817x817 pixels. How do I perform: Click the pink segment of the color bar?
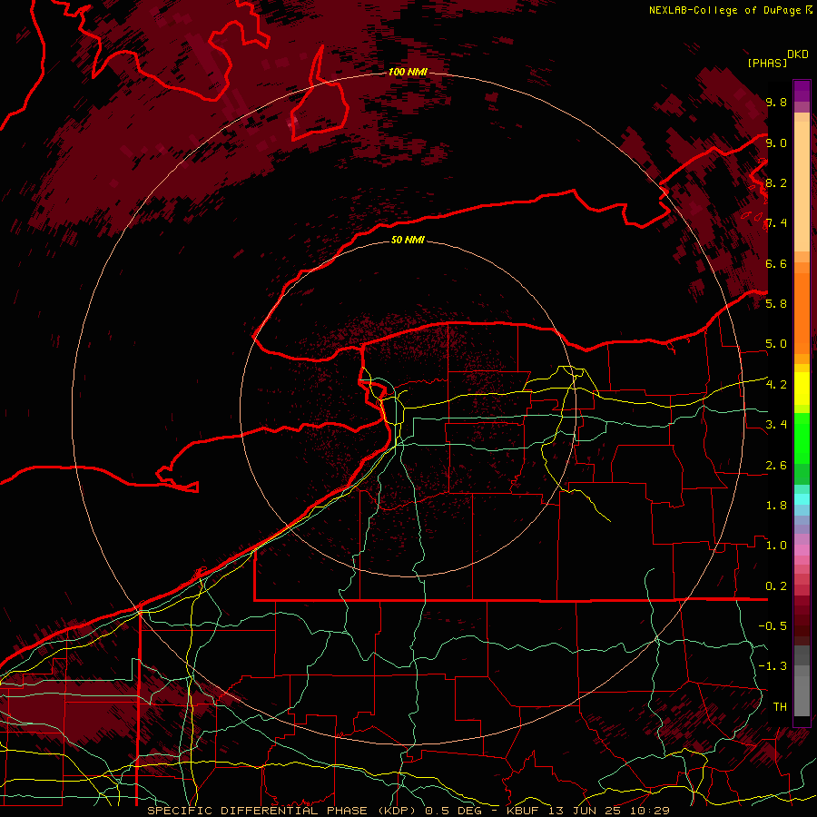(802, 550)
